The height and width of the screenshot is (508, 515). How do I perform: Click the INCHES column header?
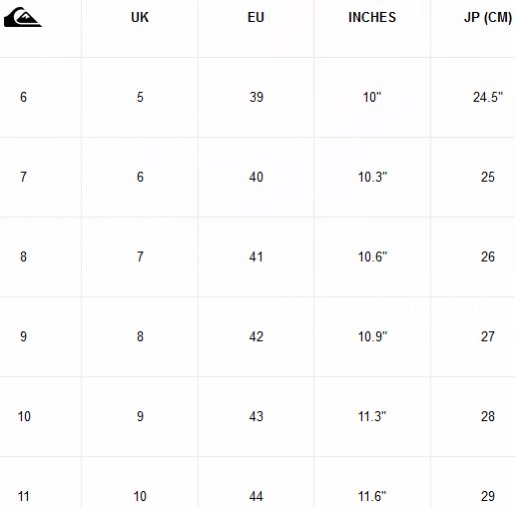pyautogui.click(x=372, y=17)
